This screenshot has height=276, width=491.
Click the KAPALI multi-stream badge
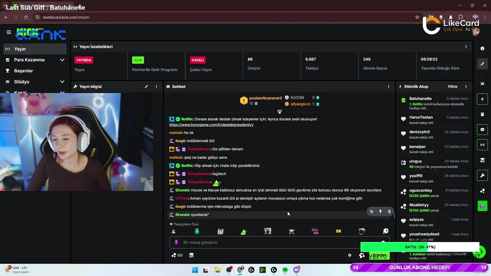click(198, 60)
